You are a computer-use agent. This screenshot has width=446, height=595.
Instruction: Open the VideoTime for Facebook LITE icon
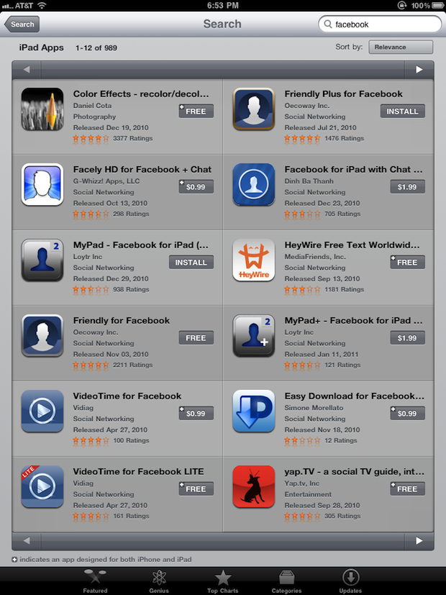(42, 487)
